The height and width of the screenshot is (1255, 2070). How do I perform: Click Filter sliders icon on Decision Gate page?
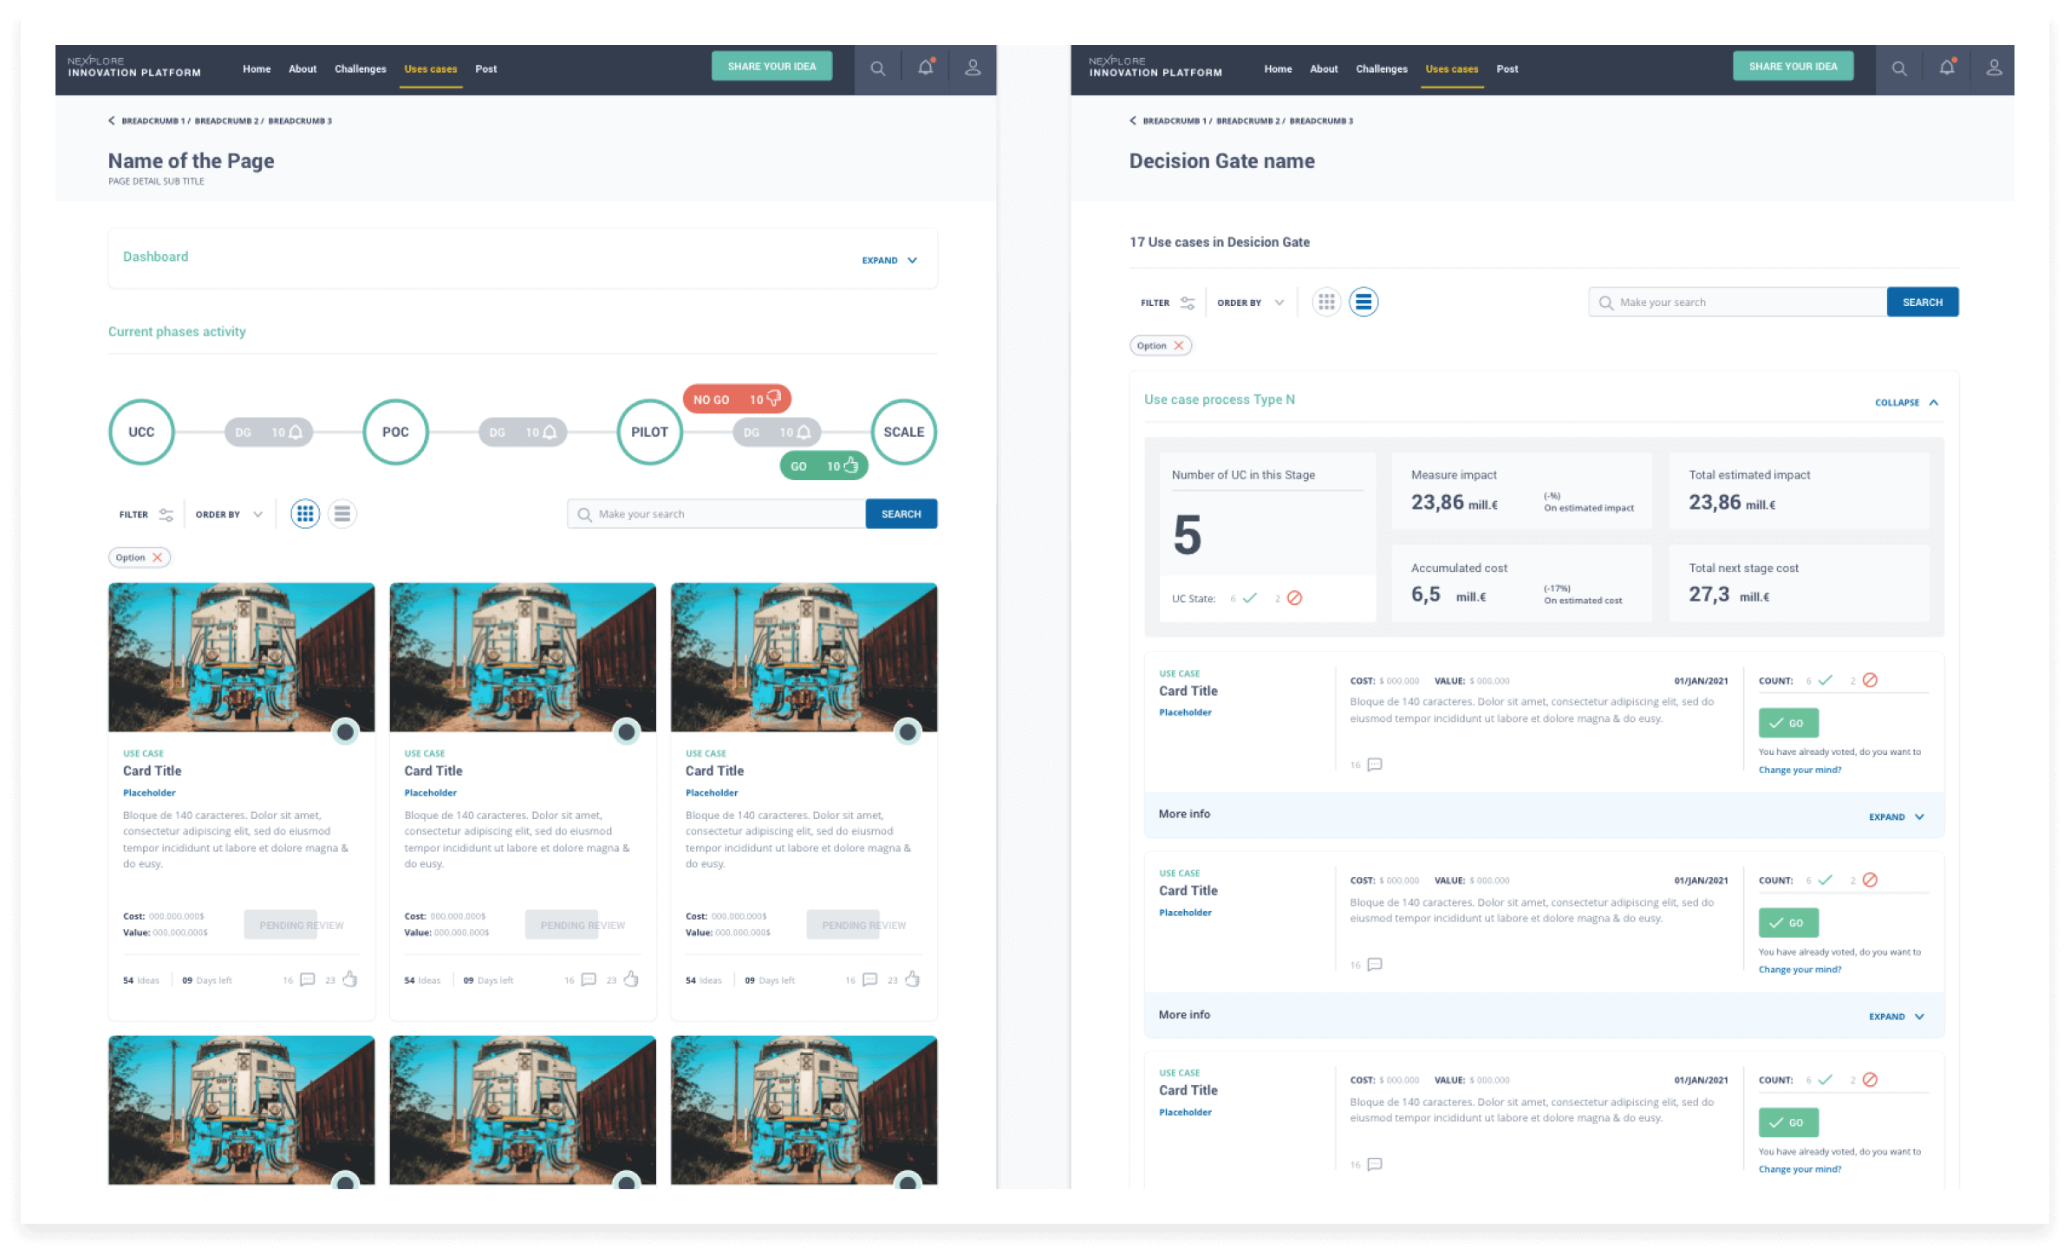[x=1187, y=302]
